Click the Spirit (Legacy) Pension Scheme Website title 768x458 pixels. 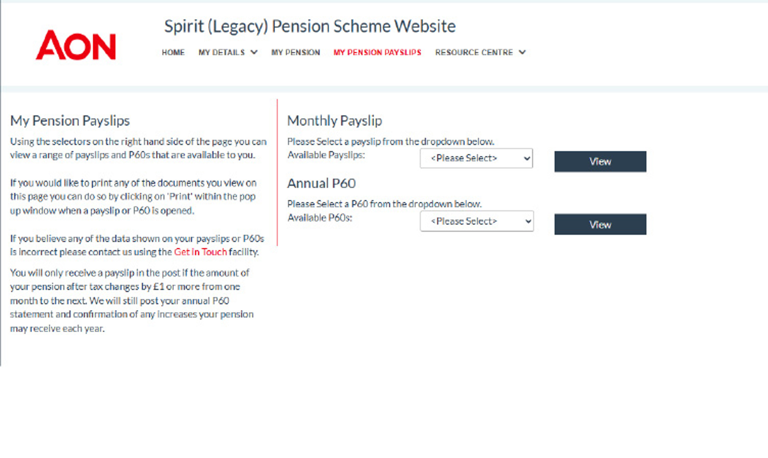pos(310,26)
